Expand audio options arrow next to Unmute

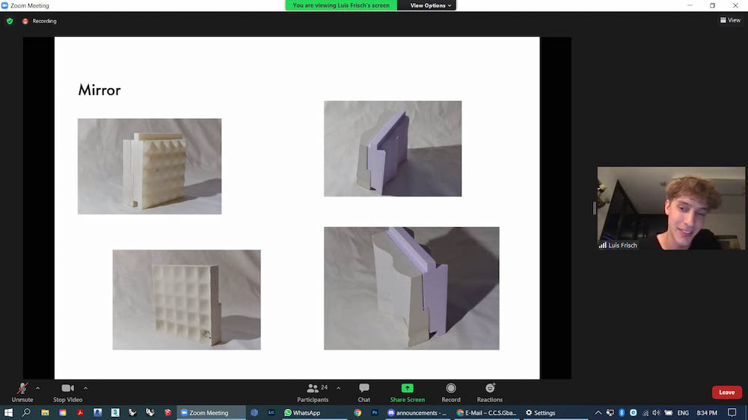pyautogui.click(x=37, y=388)
